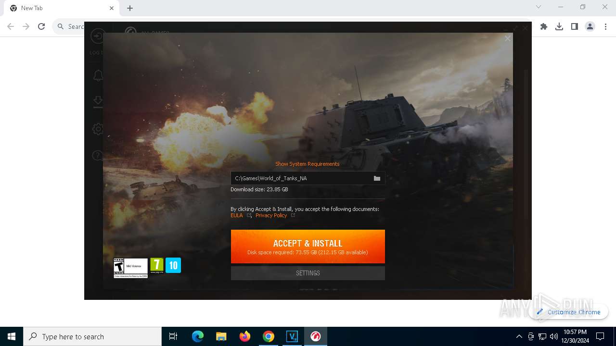This screenshot has width=616, height=346.
Task: Open Chrome three-dot menu
Action: click(605, 26)
